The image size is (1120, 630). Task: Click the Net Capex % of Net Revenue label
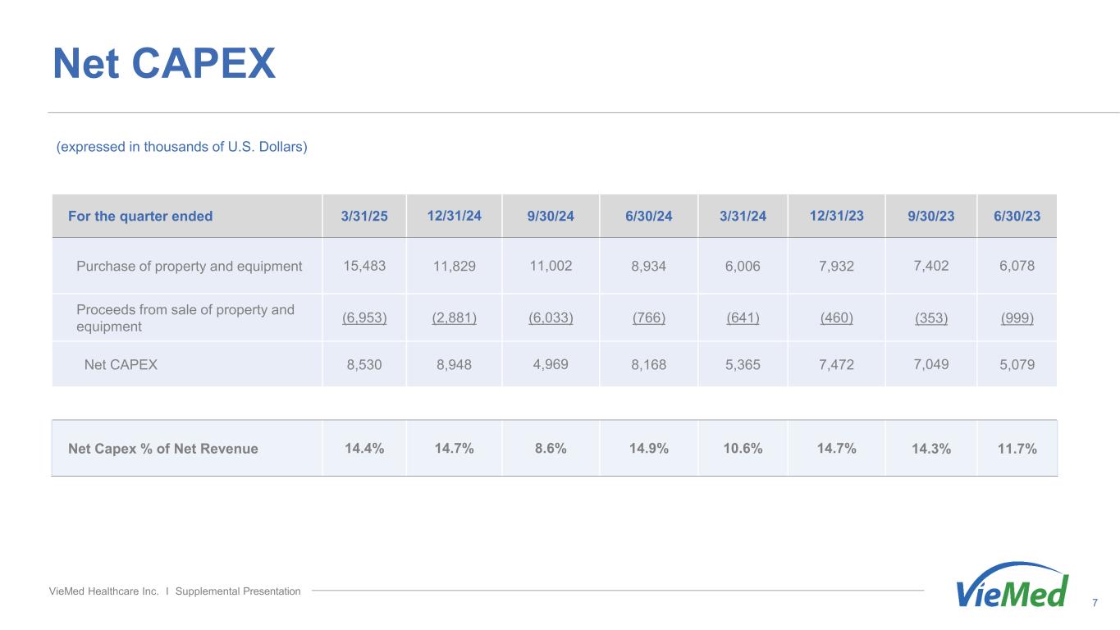tap(162, 449)
